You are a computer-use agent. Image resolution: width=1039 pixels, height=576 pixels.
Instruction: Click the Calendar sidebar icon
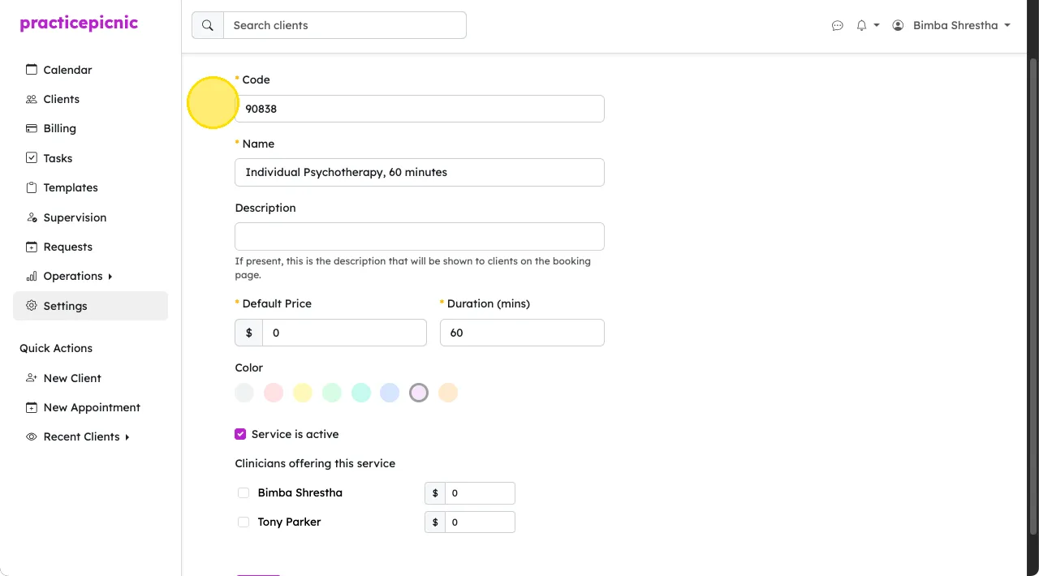pos(32,70)
